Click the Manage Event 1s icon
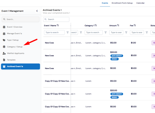Screen dimensions: 155x113 [x=4, y=33]
